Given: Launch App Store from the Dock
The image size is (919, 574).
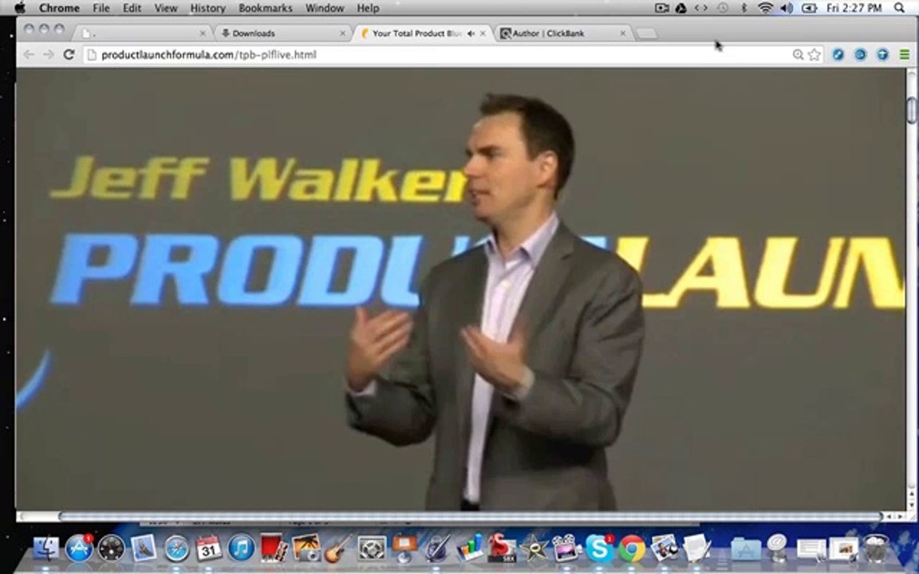Looking at the screenshot, I should 78,548.
